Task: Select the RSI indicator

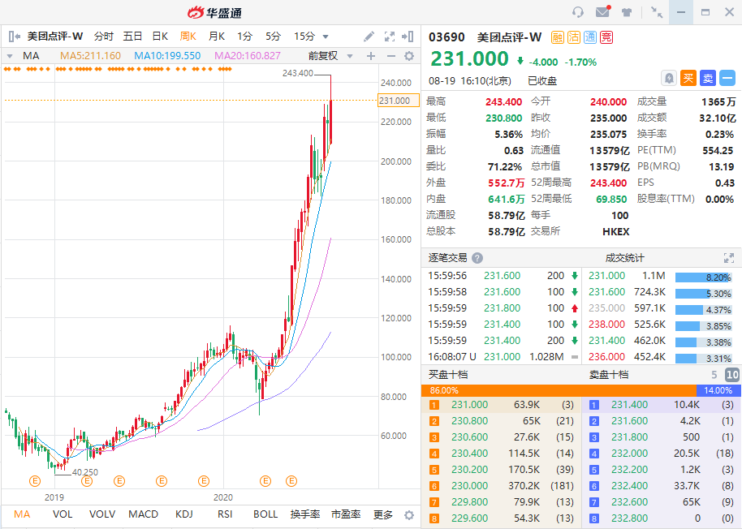Action: (225, 514)
